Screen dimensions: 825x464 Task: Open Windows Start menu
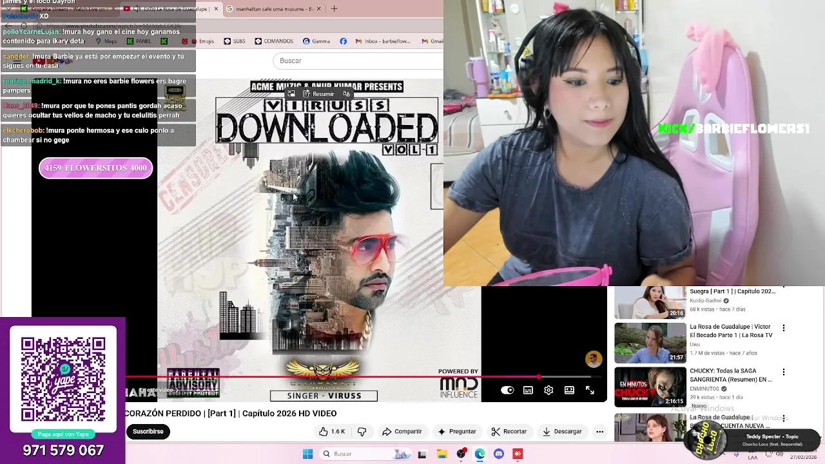click(307, 454)
